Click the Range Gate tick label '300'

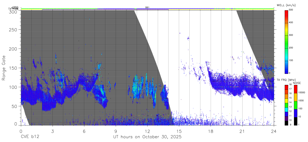tap(13, 12)
